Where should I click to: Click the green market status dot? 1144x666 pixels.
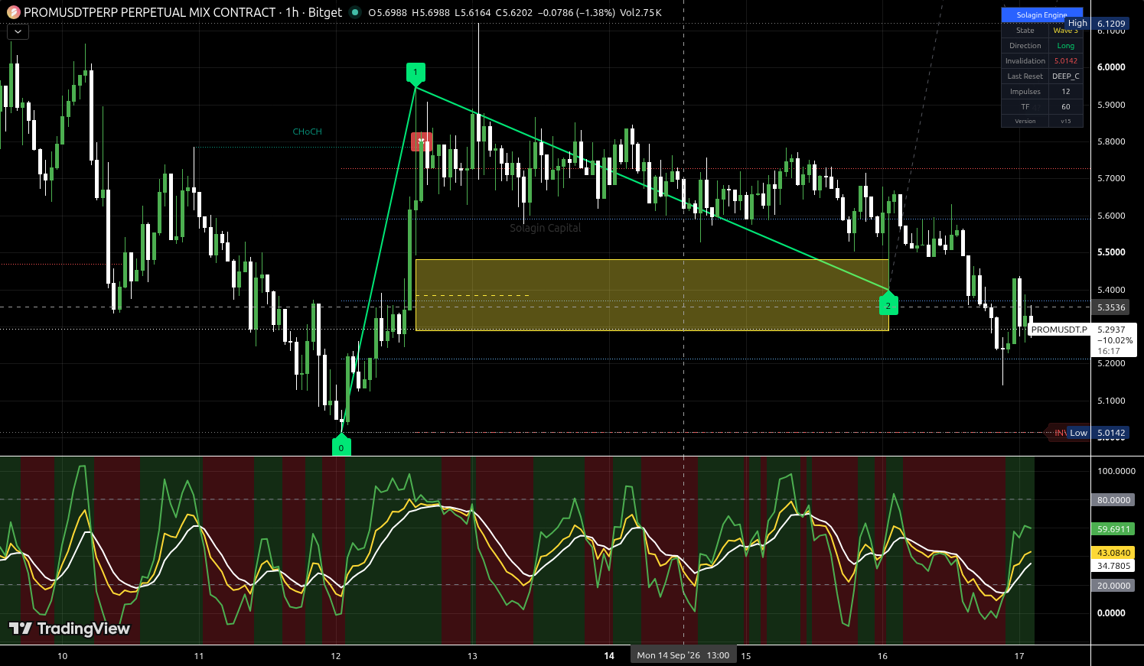354,12
